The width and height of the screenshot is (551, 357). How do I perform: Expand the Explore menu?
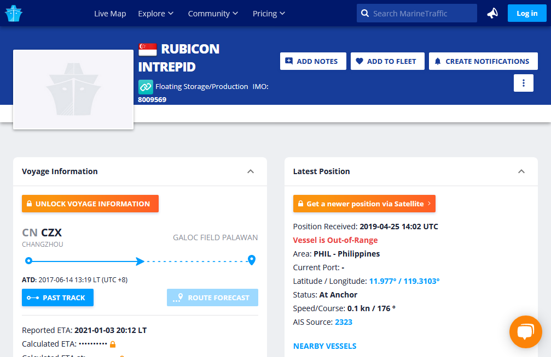[x=156, y=14]
